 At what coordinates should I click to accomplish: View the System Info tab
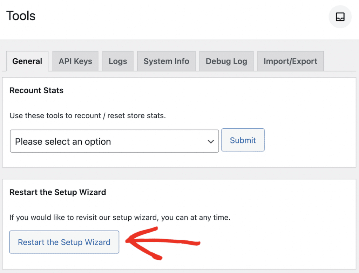tap(166, 61)
